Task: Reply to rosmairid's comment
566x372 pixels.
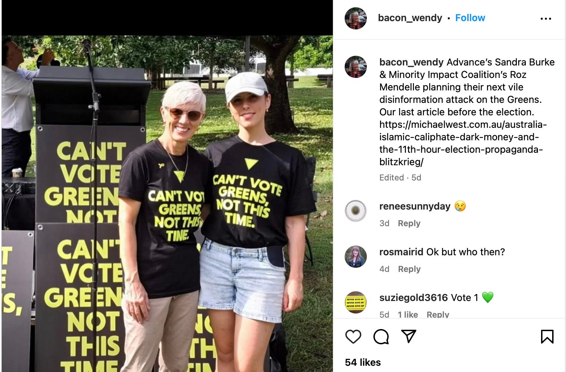Action: tap(409, 269)
